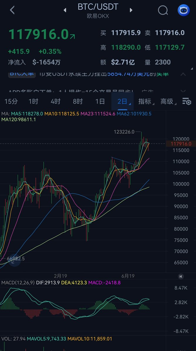Go back using the top-left arrow
Viewport: 196px width, 351px height.
click(12, 10)
